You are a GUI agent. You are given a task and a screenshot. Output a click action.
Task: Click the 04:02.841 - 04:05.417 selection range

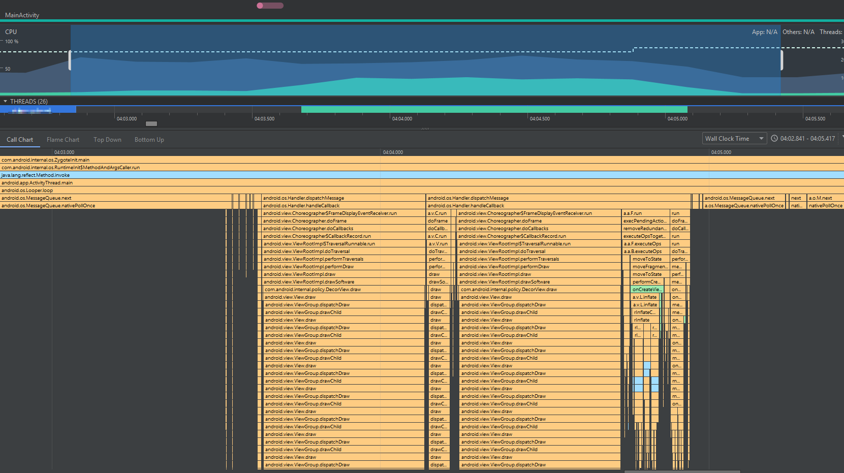click(x=807, y=139)
